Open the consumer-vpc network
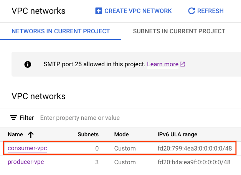This screenshot has width=241, height=175. point(27,148)
